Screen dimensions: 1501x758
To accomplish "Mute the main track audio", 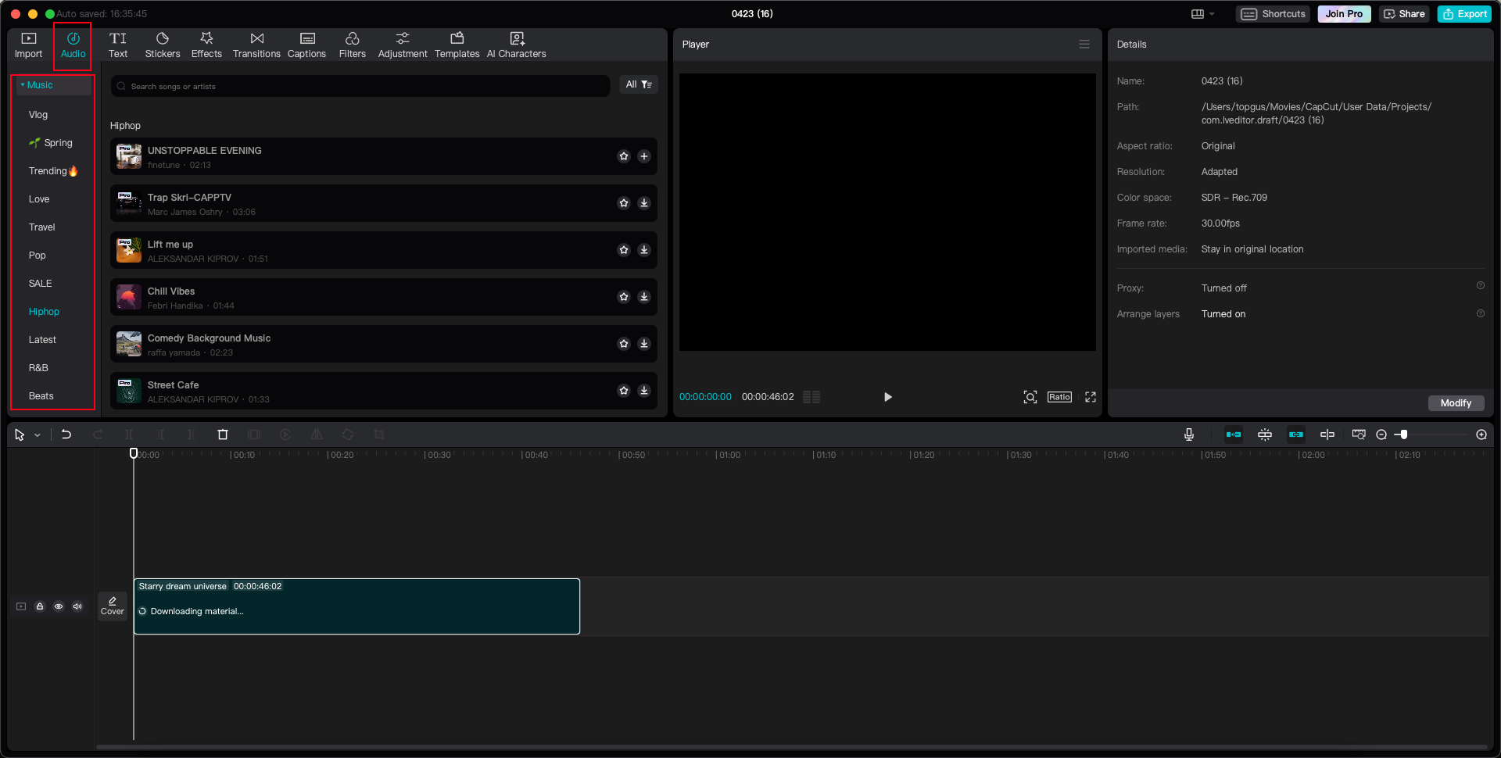I will tap(77, 606).
